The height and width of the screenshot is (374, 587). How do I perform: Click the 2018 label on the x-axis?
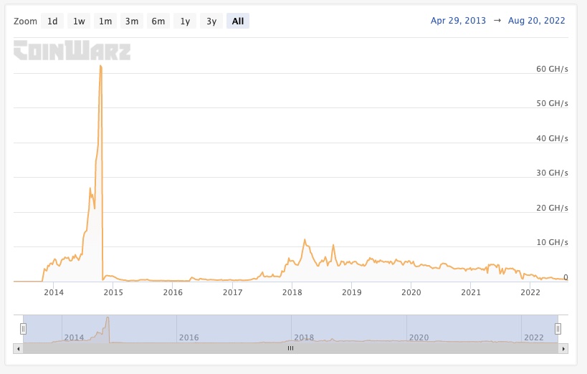[292, 292]
